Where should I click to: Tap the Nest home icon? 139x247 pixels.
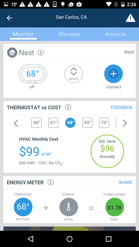coord(12,52)
